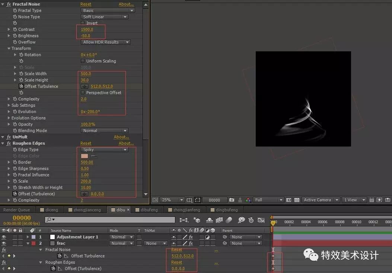This screenshot has width=392, height=273.
Task: Enable the Uniform Scaling checkbox
Action: (83, 61)
